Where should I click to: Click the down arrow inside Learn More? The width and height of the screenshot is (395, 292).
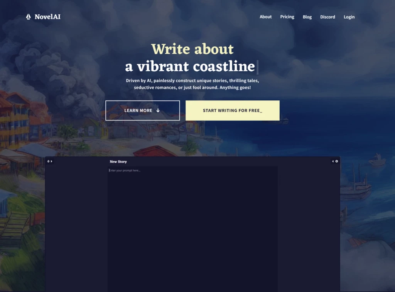tap(158, 110)
